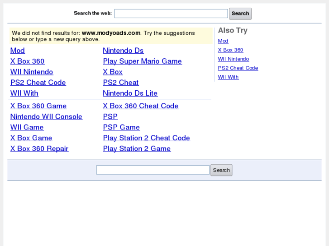Open the large WII Nintendo link
The height and width of the screenshot is (246, 329).
click(32, 72)
